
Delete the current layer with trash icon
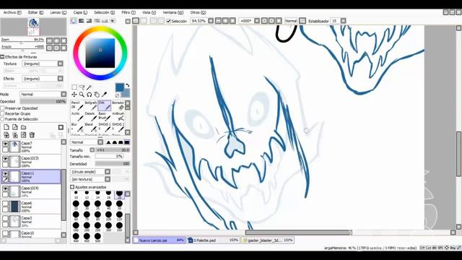click(x=32, y=135)
